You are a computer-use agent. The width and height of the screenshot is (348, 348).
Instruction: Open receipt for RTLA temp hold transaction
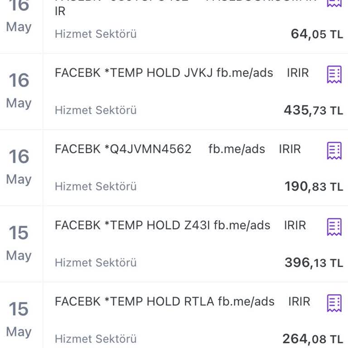[334, 303]
